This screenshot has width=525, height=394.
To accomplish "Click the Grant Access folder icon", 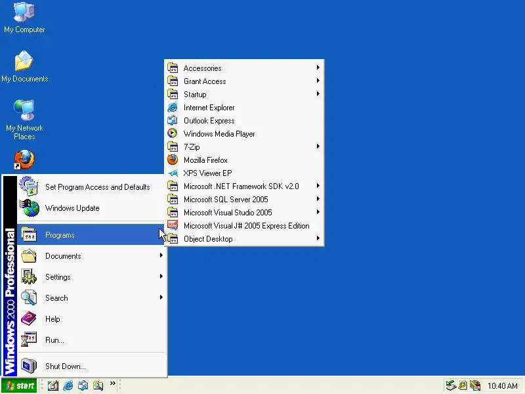I will click(173, 81).
